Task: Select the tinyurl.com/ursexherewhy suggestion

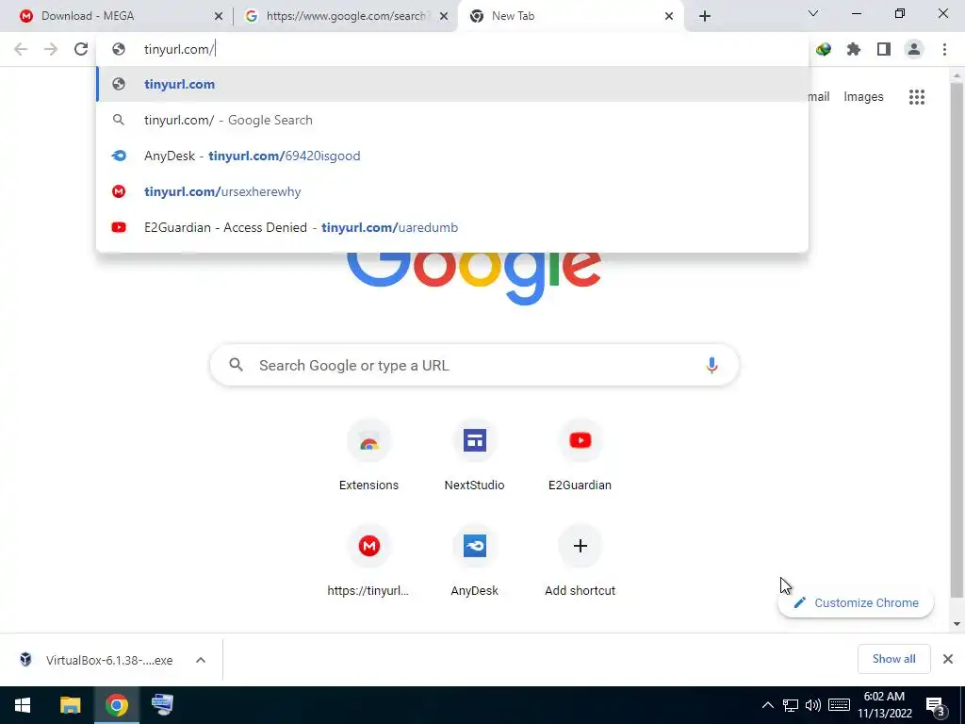Action: [452, 191]
